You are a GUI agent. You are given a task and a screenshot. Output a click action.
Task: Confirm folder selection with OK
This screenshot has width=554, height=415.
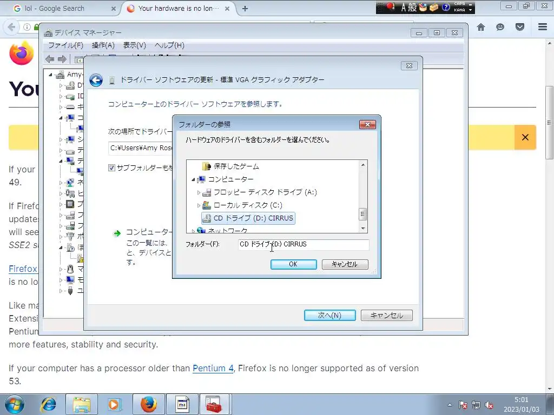[293, 264]
